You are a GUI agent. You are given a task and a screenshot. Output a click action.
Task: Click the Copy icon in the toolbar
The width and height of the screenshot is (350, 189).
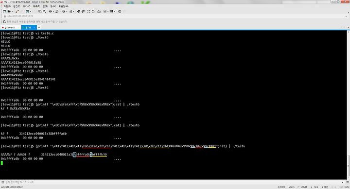[x=40, y=11]
